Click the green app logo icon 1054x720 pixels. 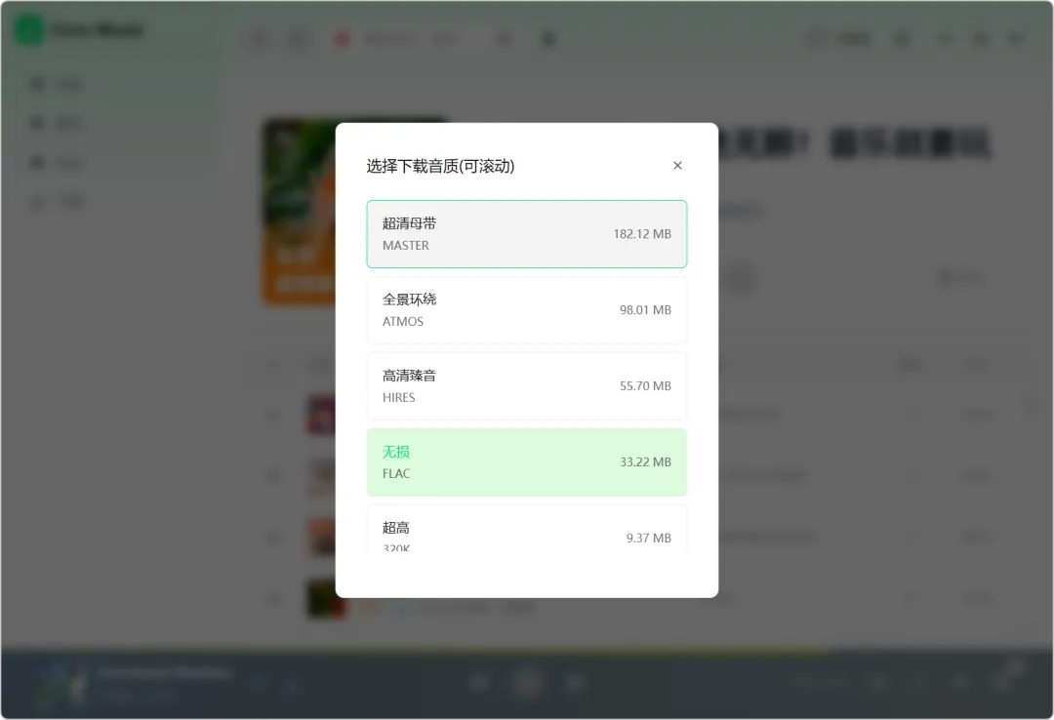click(x=29, y=30)
